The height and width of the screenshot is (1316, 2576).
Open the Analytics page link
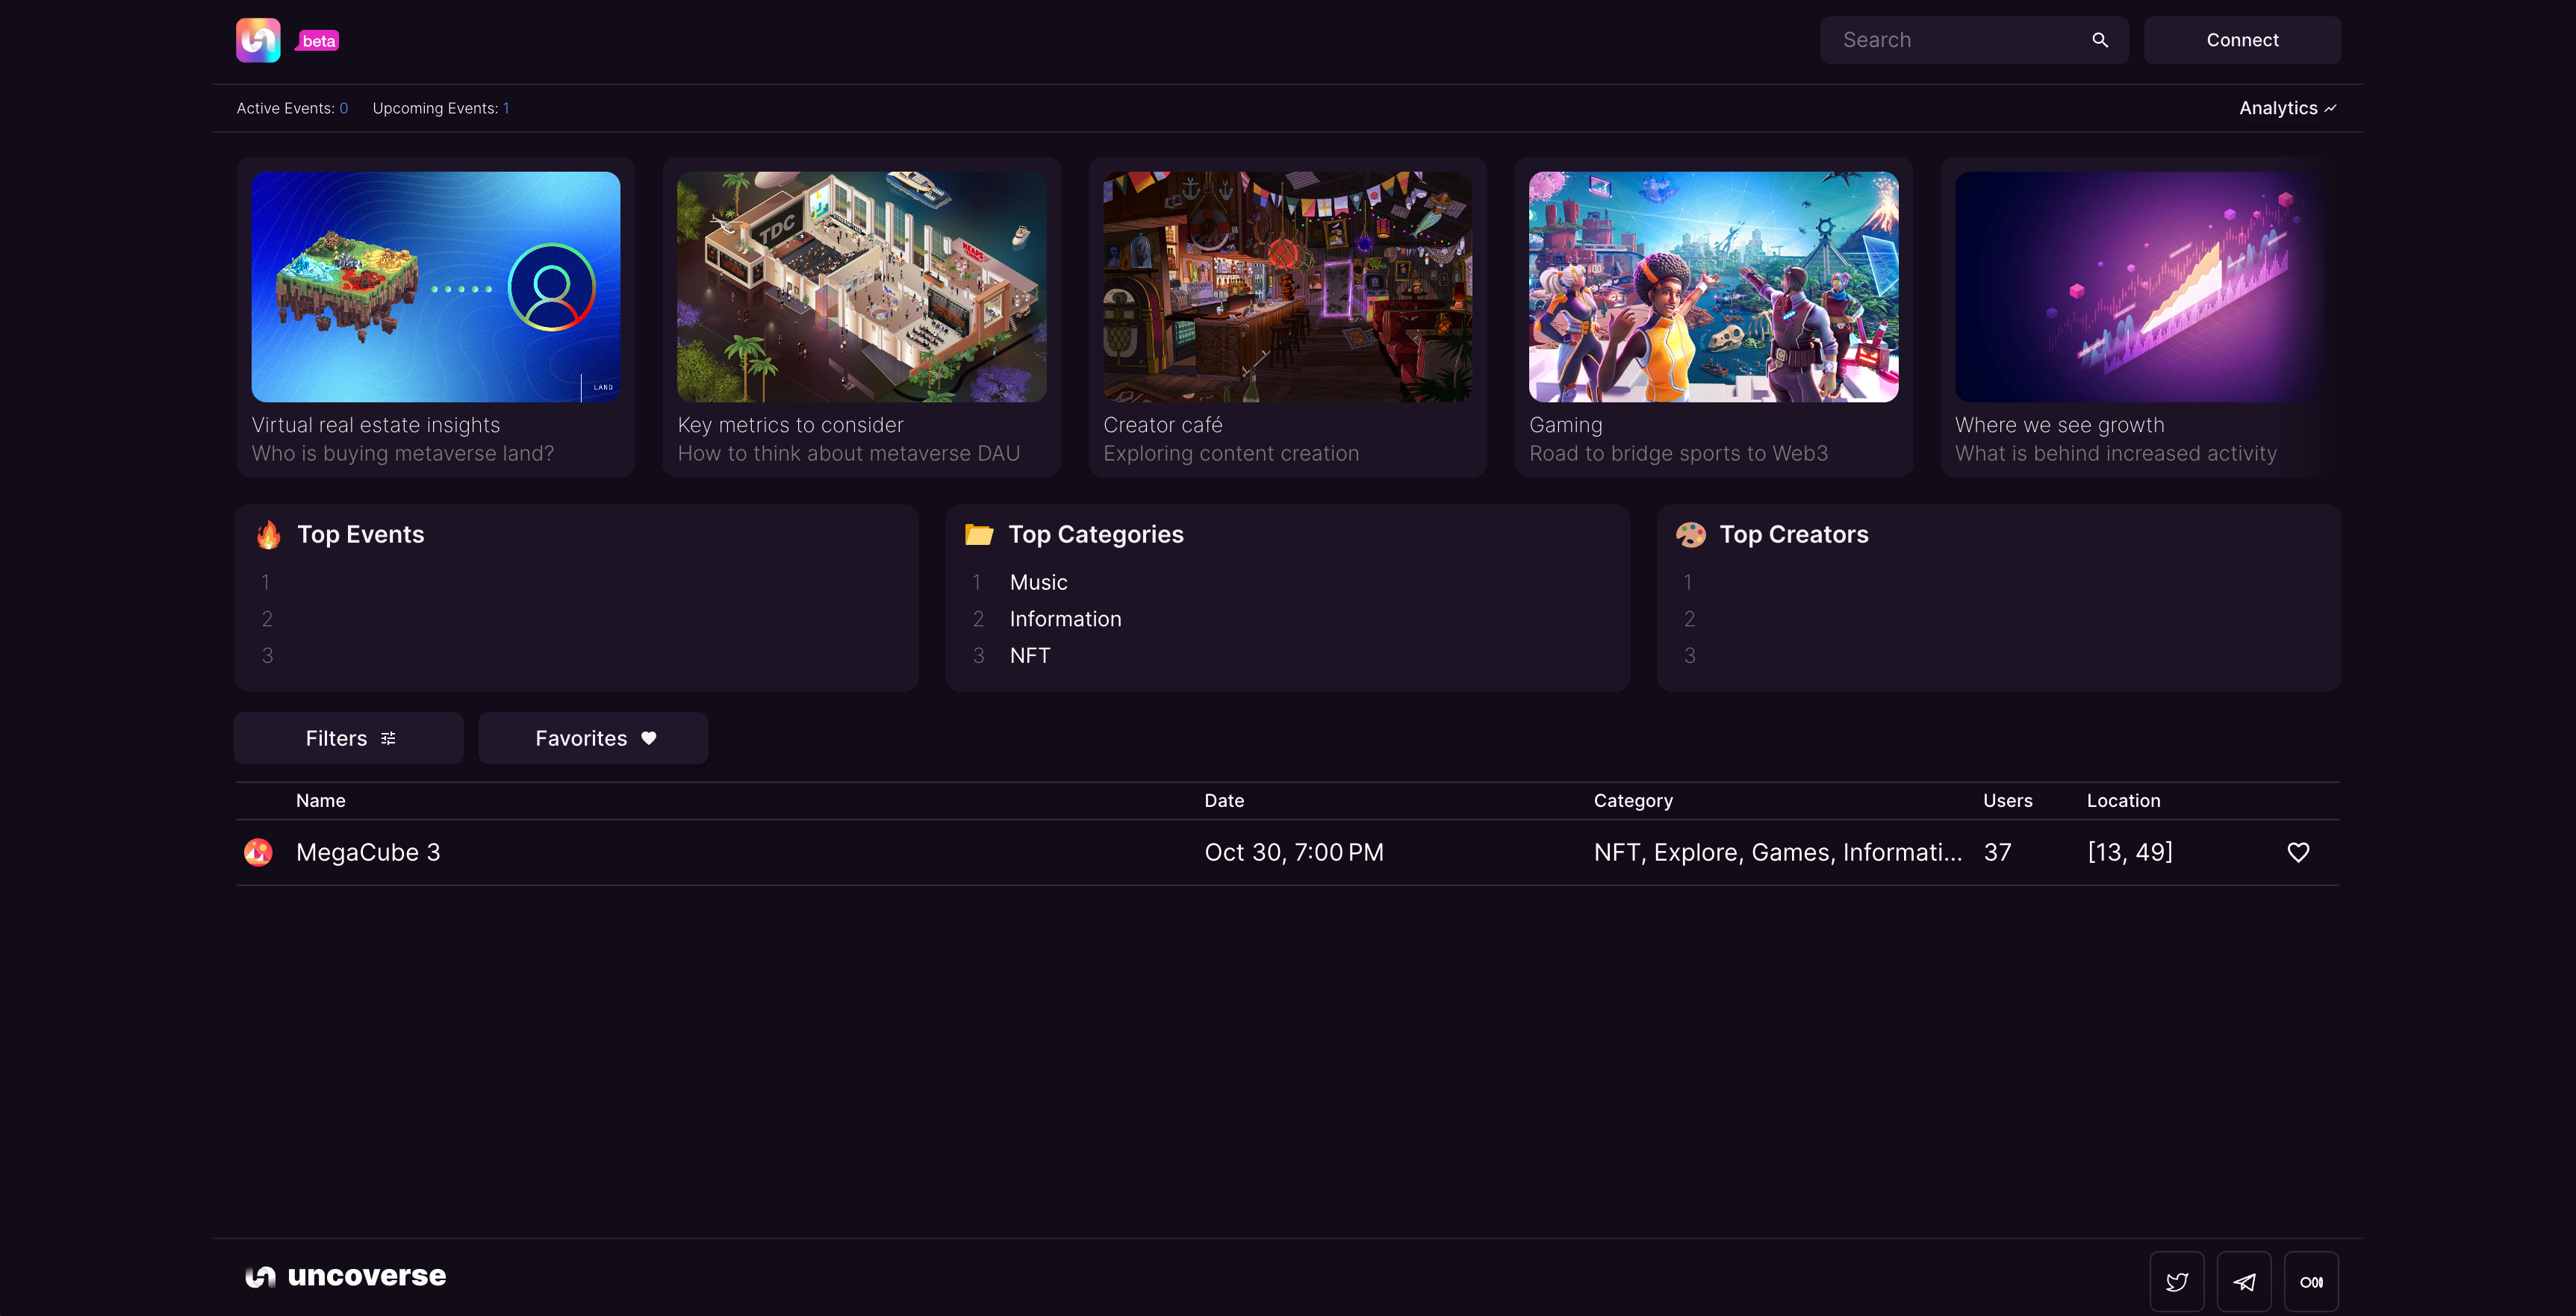point(2287,108)
